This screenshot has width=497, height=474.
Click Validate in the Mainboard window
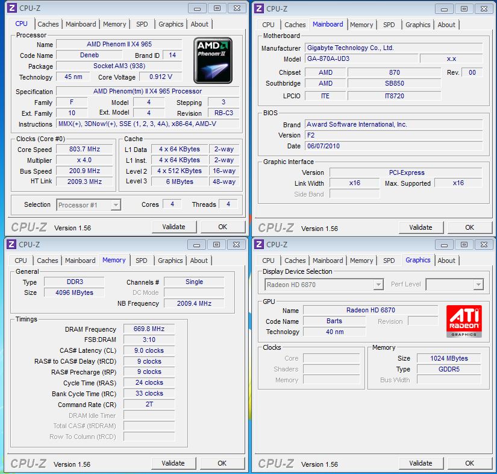(420, 227)
